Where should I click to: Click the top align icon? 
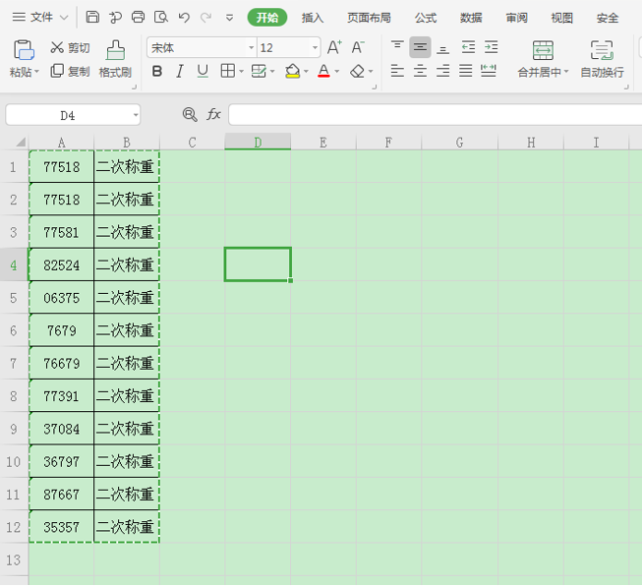point(397,45)
